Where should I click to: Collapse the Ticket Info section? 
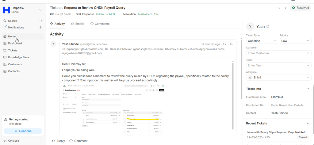308,89
